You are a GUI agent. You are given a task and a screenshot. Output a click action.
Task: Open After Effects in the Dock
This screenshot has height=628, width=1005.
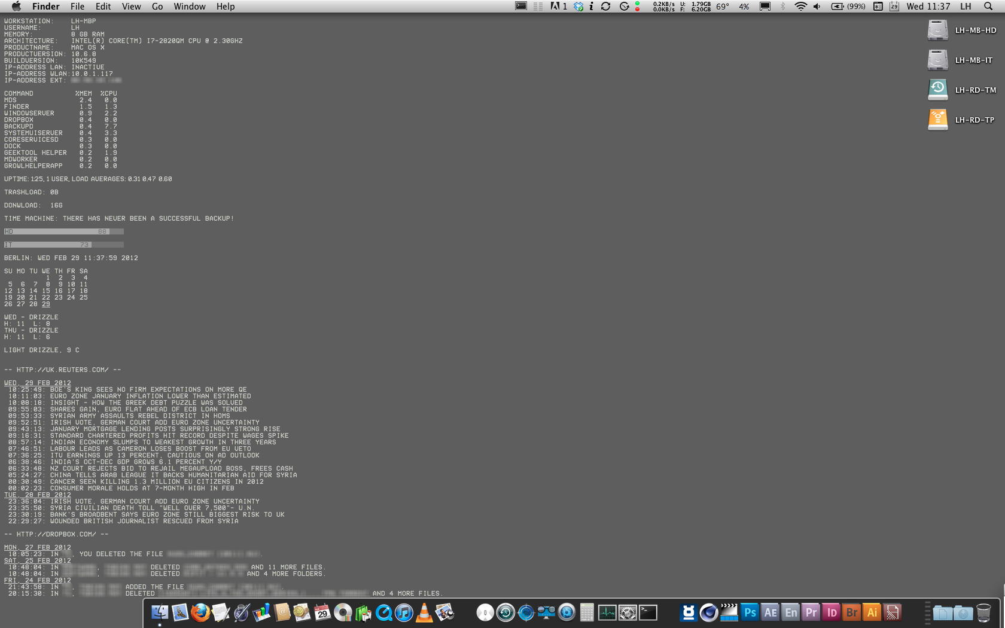click(770, 612)
